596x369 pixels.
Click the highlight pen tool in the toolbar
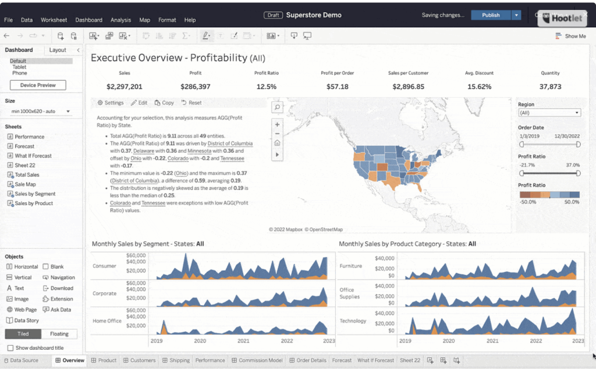pos(205,36)
